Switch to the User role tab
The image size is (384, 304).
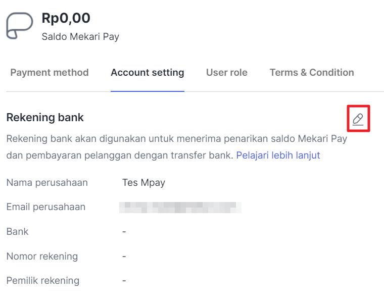coord(227,72)
